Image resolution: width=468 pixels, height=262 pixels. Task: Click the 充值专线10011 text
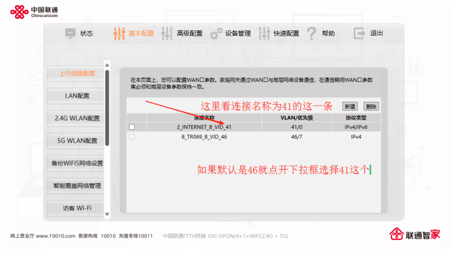[136, 236]
